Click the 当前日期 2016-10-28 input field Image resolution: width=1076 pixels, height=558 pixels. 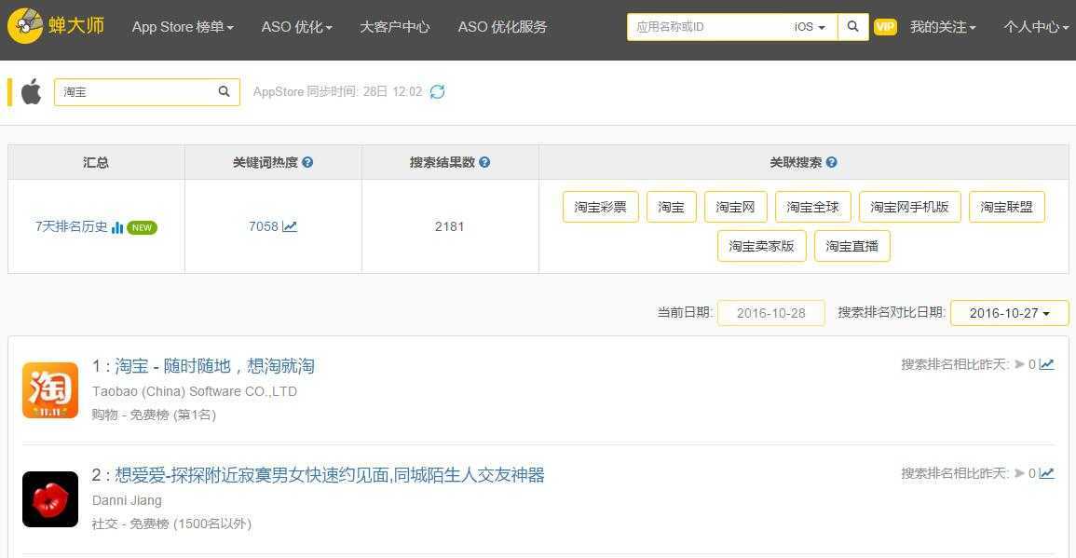(771, 313)
